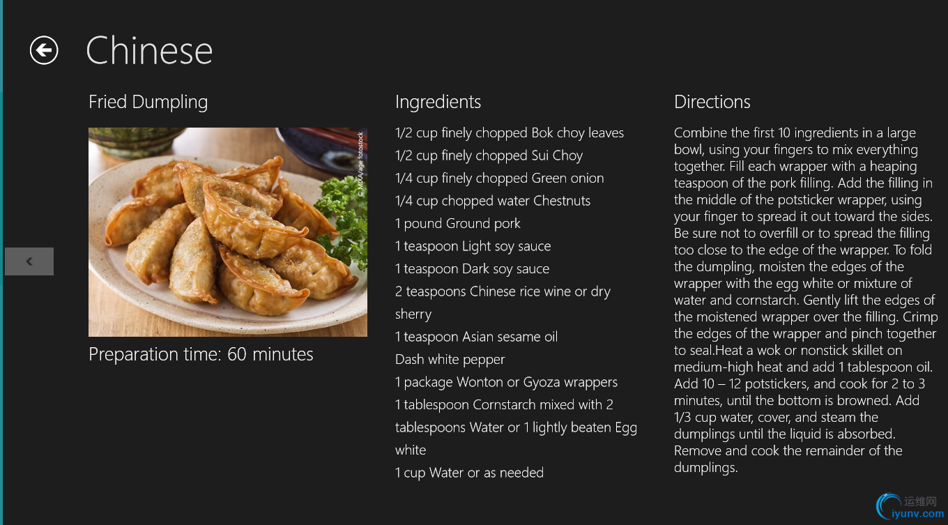948x525 pixels.
Task: Click the Green onion ingredient line
Action: point(499,178)
